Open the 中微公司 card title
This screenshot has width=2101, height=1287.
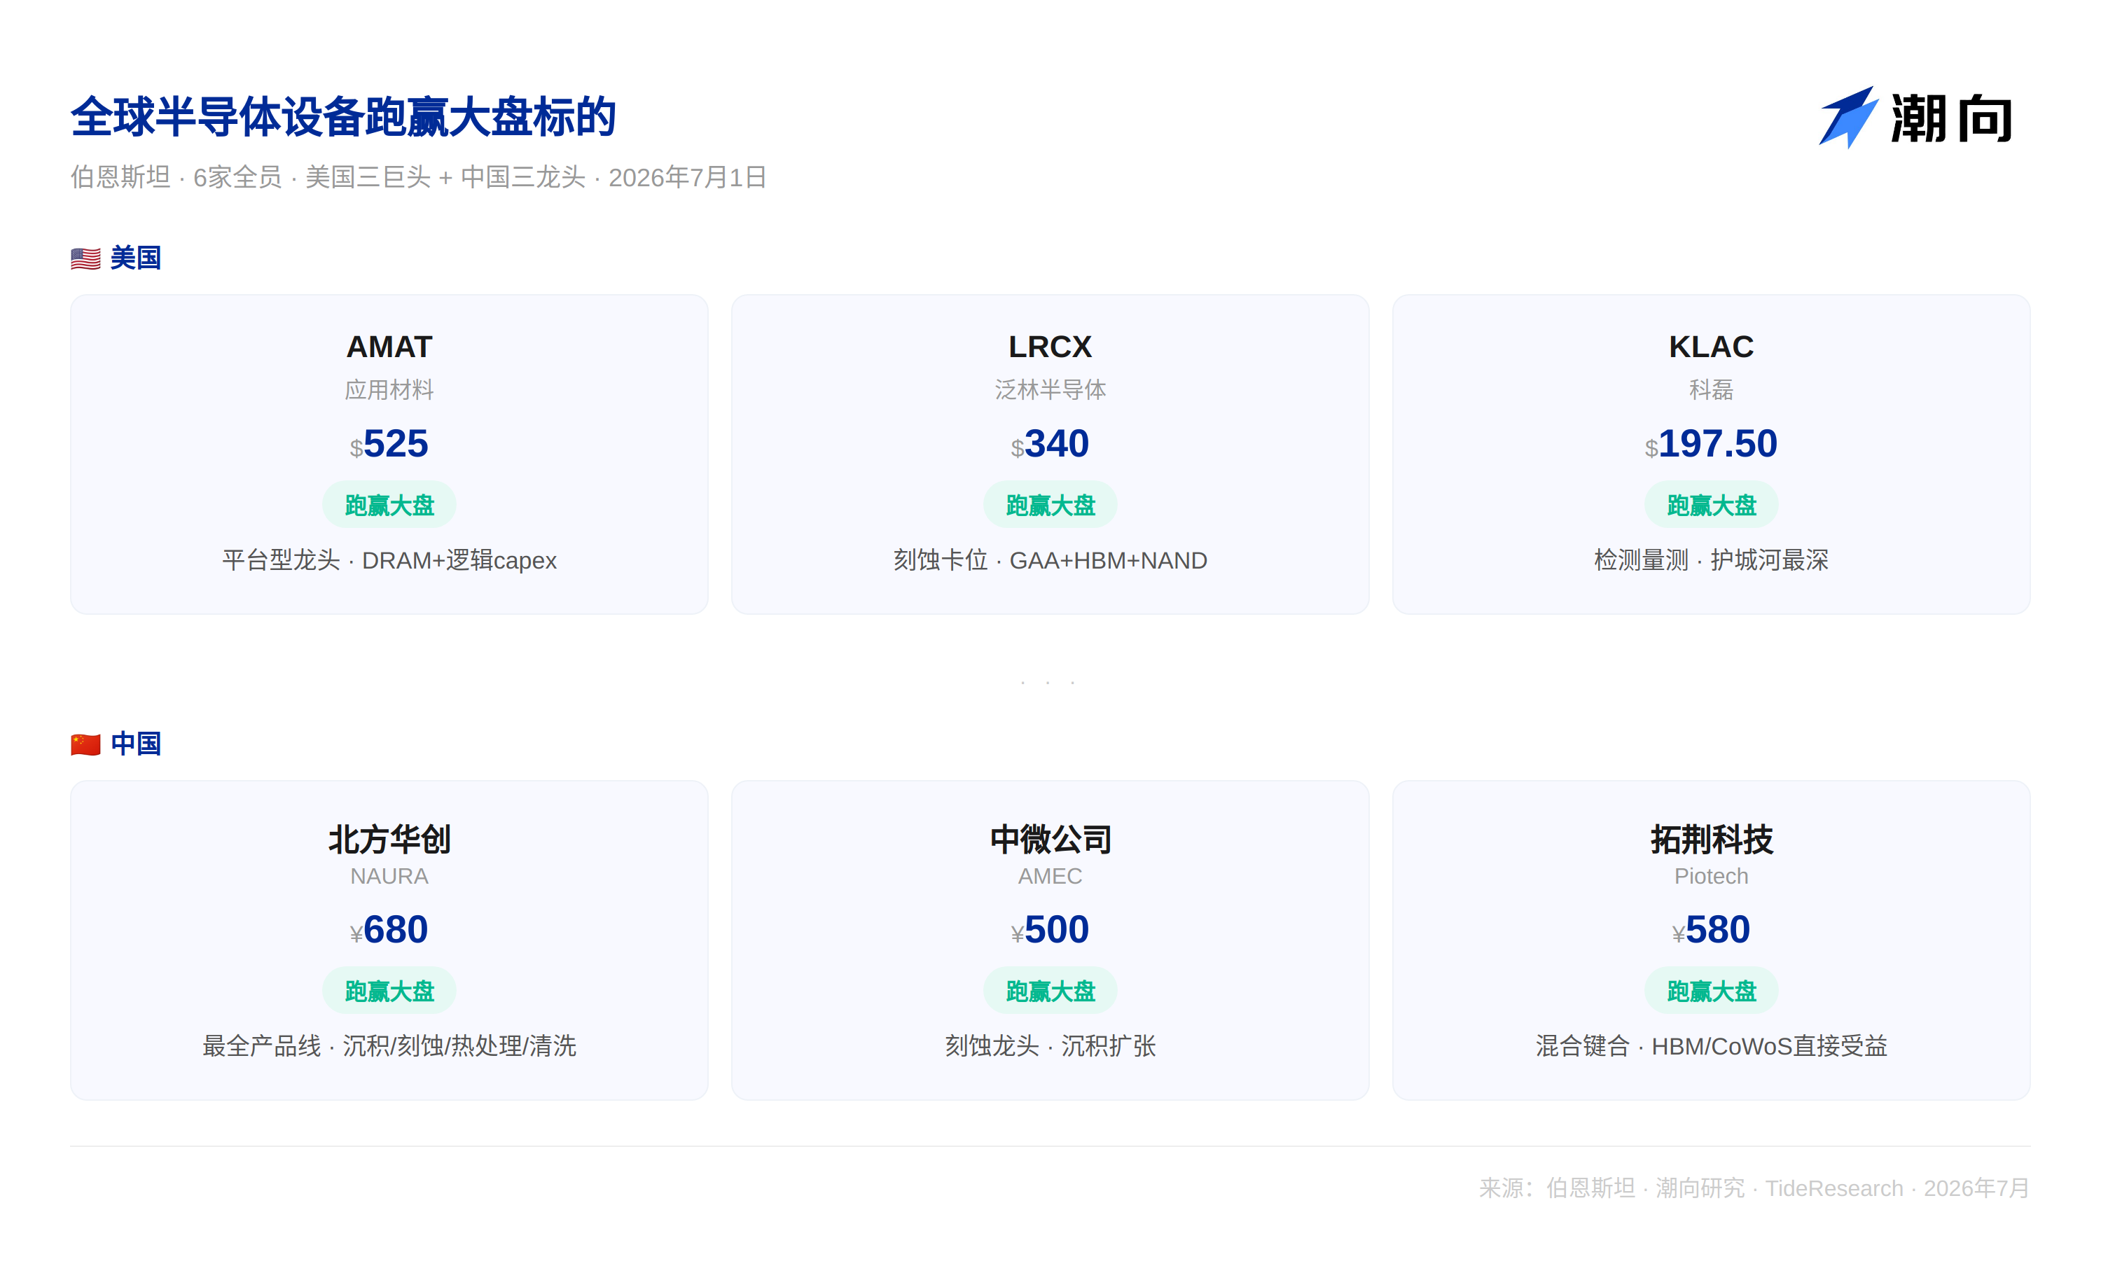[x=1050, y=840]
